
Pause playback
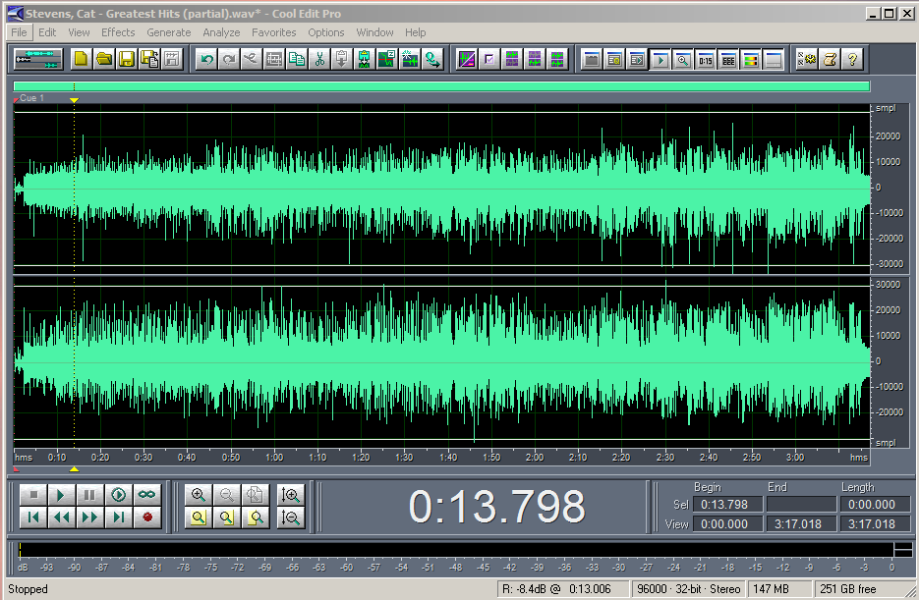89,495
